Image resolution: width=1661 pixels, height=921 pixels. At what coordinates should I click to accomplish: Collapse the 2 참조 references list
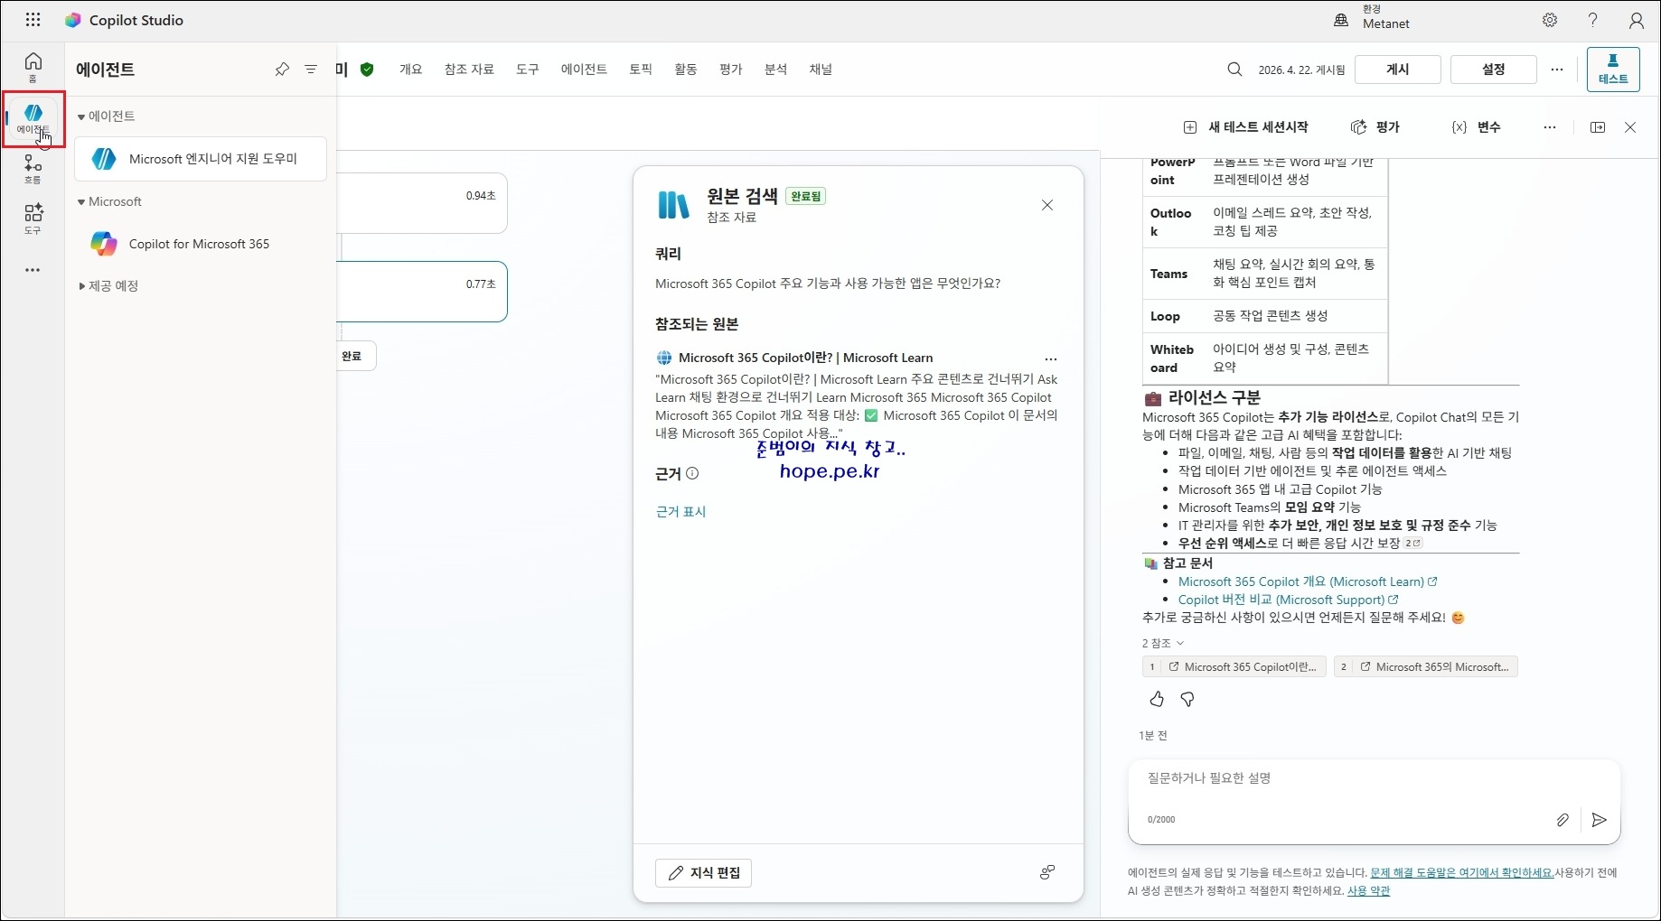(1162, 643)
